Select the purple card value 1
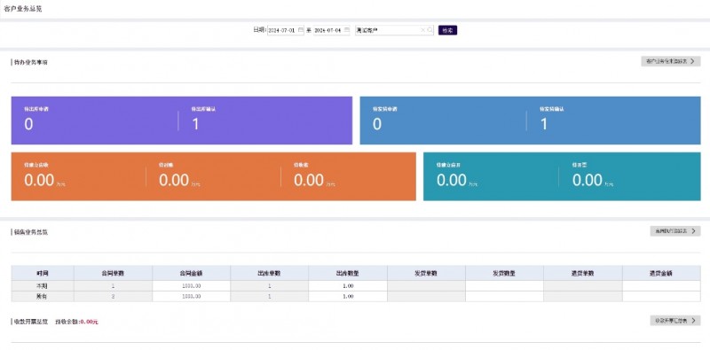Viewport: 710px width, 350px height. click(x=195, y=124)
